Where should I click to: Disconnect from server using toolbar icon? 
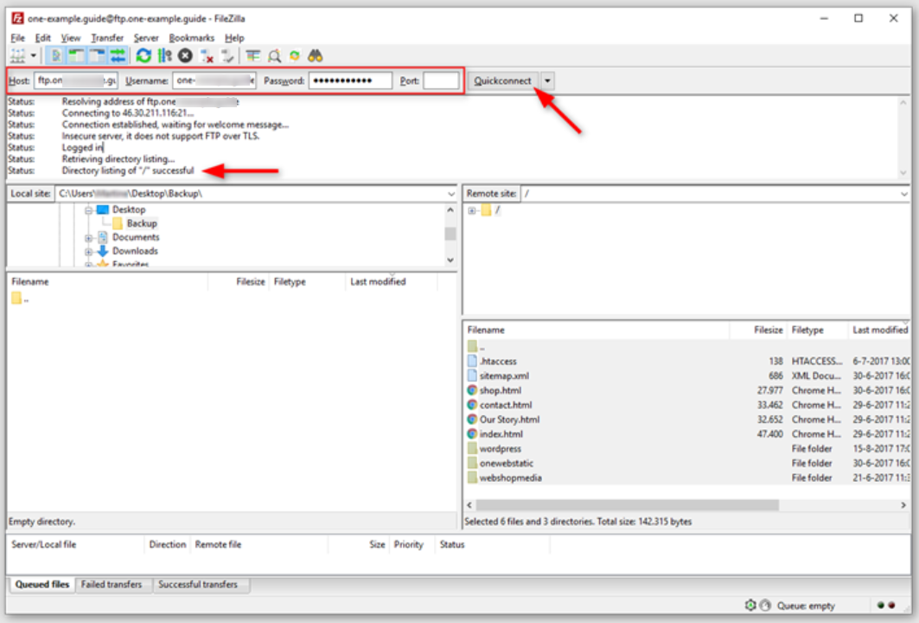pyautogui.click(x=207, y=56)
